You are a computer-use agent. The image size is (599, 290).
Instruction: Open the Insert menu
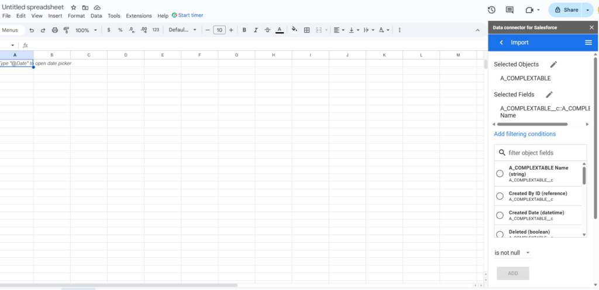coord(55,16)
